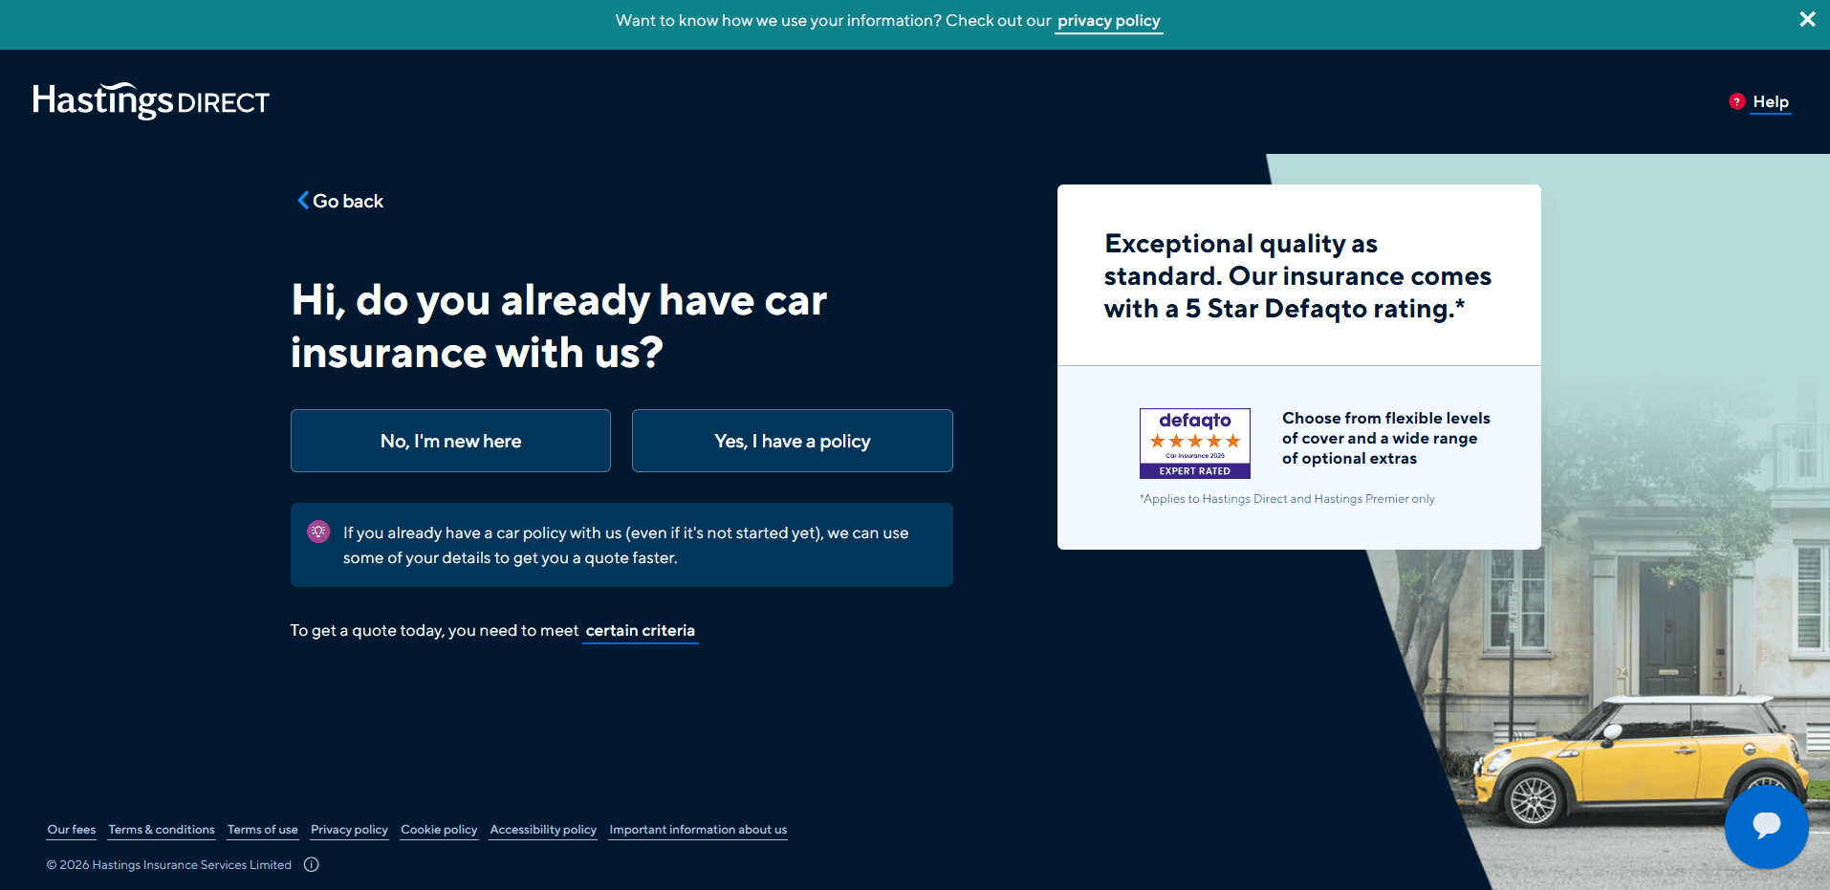Viewport: 1830px width, 890px height.
Task: Open Important information about us link
Action: (698, 830)
